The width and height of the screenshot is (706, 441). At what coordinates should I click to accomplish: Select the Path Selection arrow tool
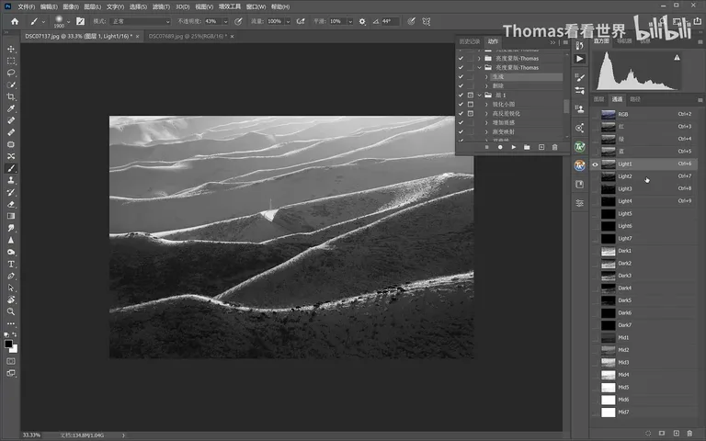tap(11, 288)
